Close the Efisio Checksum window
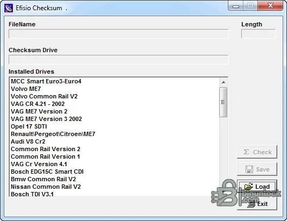 pyautogui.click(x=270, y=6)
